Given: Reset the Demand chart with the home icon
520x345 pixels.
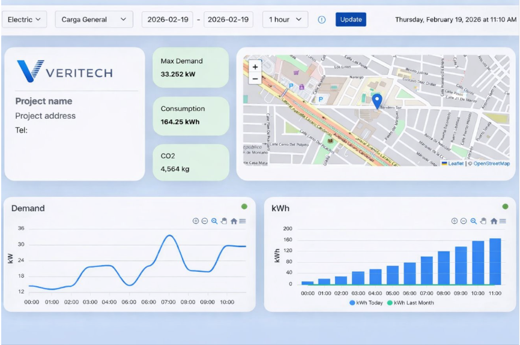Looking at the screenshot, I should (234, 221).
